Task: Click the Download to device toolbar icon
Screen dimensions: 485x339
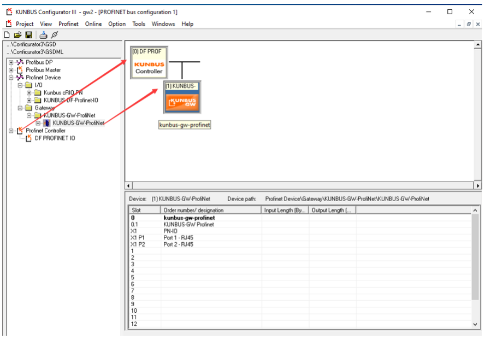Action: click(43, 35)
